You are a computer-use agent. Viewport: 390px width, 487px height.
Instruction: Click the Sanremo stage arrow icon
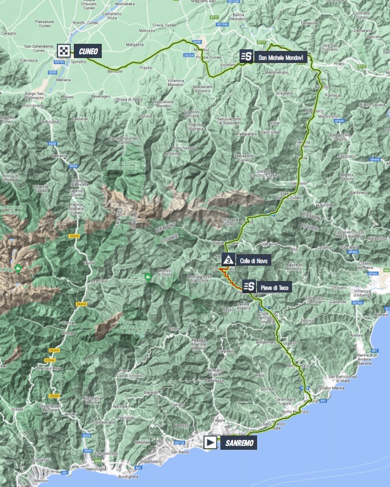tap(209, 443)
